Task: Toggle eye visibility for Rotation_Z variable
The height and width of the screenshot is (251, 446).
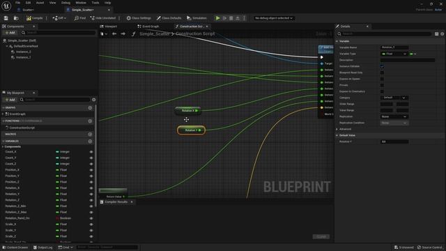Action: [91, 200]
